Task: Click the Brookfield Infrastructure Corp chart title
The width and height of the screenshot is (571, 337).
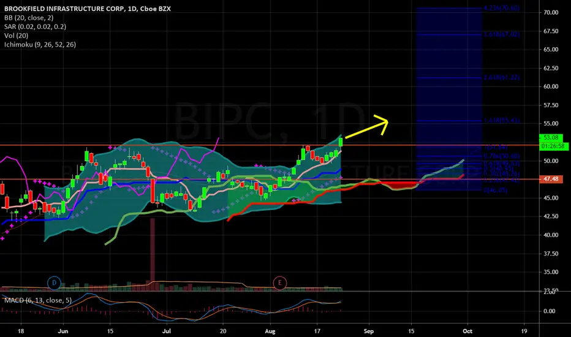Action: point(88,9)
